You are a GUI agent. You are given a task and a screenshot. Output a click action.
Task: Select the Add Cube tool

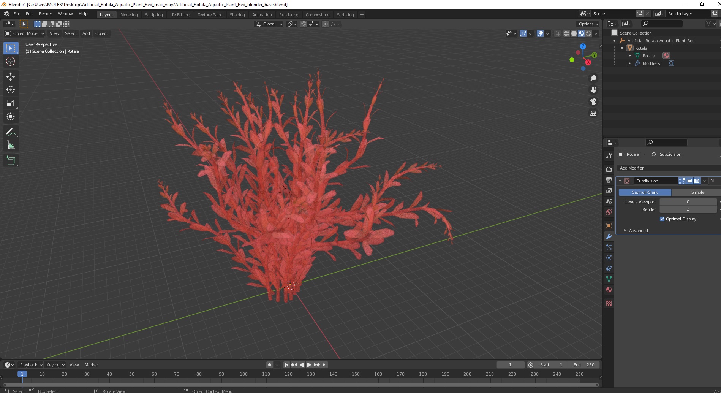point(11,161)
